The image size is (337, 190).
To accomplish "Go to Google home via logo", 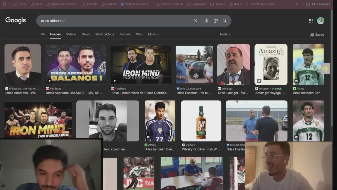I will tap(16, 20).
